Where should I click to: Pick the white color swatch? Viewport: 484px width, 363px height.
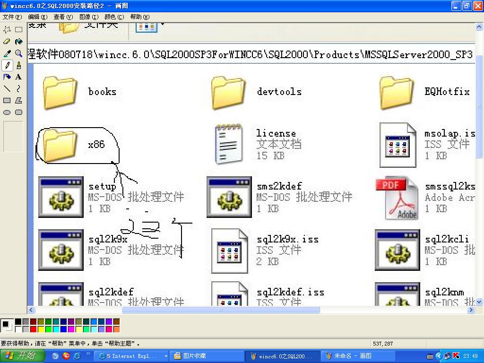coord(18,329)
